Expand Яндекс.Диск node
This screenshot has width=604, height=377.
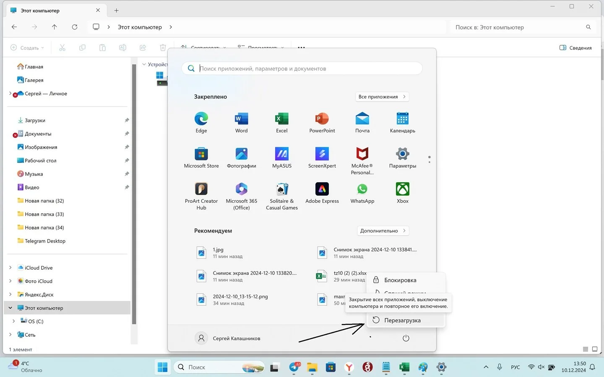pos(10,294)
